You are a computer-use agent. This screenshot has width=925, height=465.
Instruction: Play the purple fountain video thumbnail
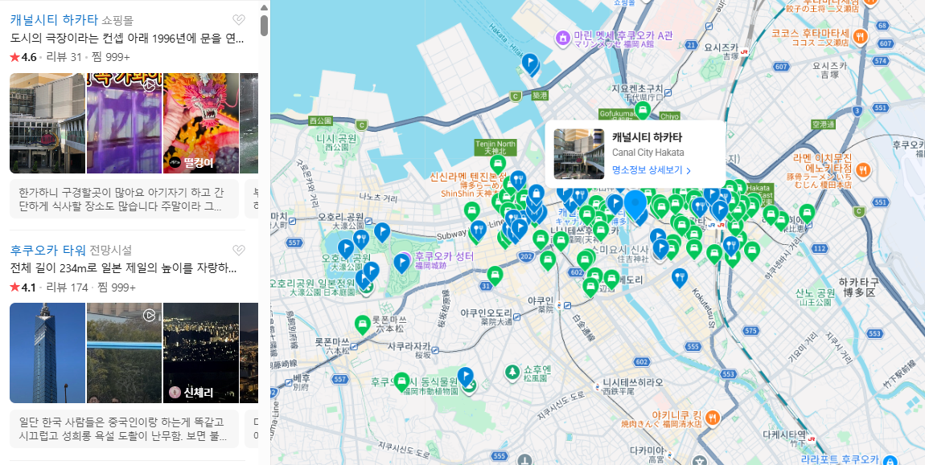coord(124,123)
